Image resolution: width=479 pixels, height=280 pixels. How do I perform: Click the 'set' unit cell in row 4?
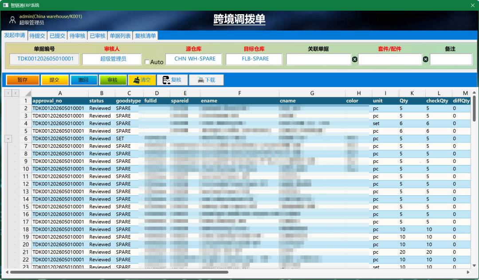(385, 123)
